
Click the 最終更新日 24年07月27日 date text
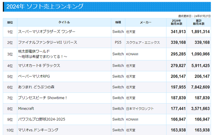(x=194, y=16)
